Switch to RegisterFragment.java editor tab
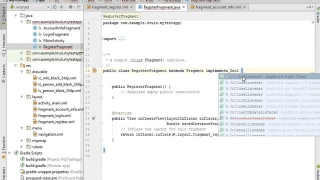This screenshot has height=180, width=320. pyautogui.click(x=162, y=7)
